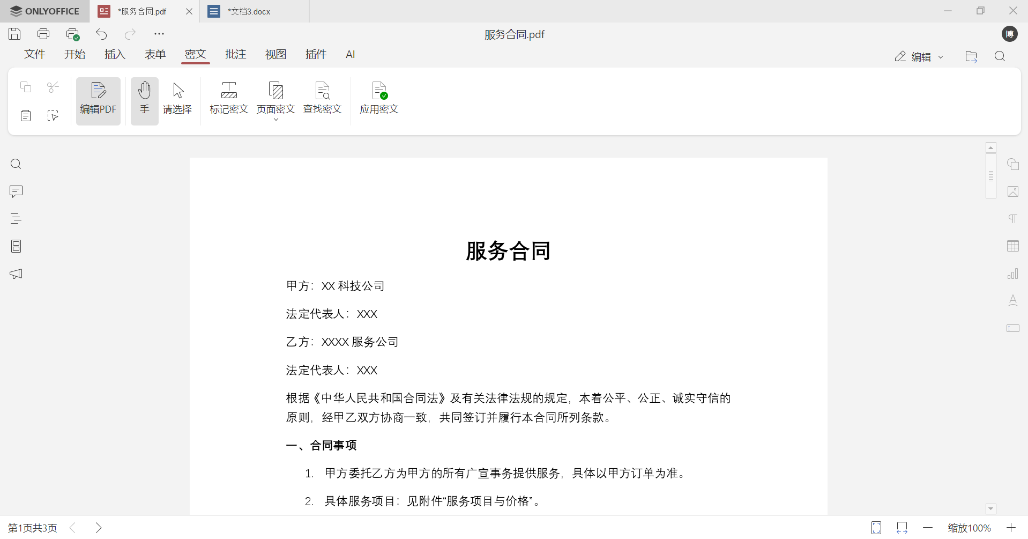Open 查找密文 search redaction tool
The width and height of the screenshot is (1028, 539).
323,98
